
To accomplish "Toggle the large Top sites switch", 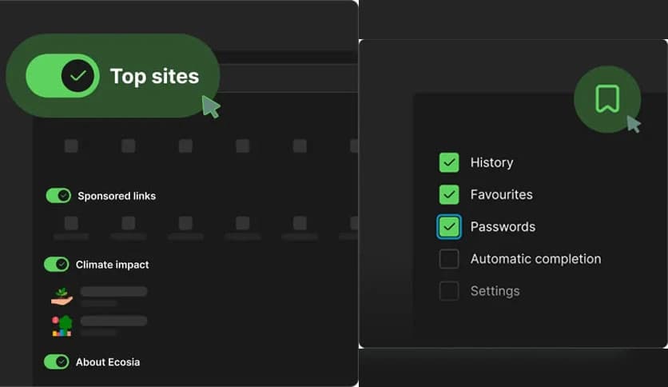I will pyautogui.click(x=62, y=76).
